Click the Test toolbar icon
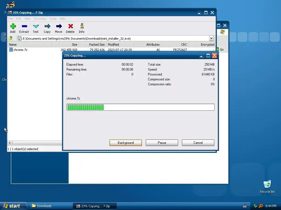281x210 pixels. (36, 27)
